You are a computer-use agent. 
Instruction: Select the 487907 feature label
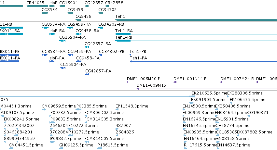[123, 126]
